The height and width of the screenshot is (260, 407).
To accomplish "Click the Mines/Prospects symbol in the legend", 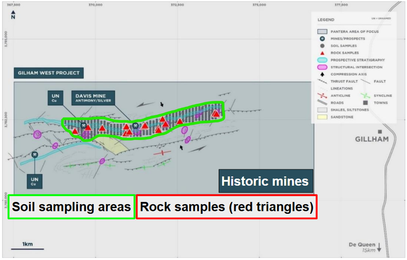I will pos(323,39).
